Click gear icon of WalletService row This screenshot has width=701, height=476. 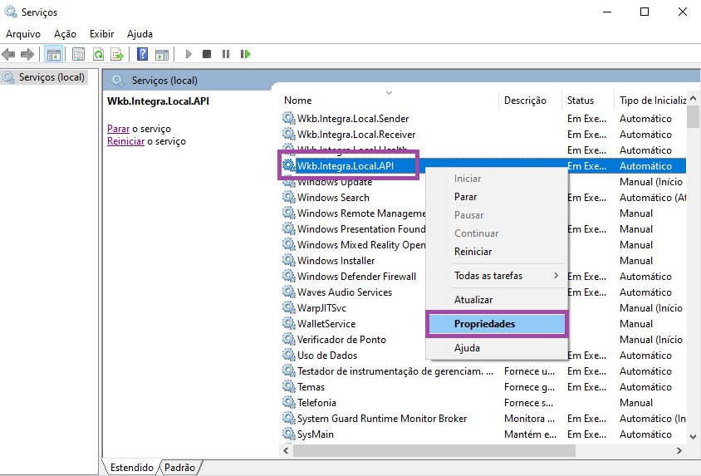[289, 324]
